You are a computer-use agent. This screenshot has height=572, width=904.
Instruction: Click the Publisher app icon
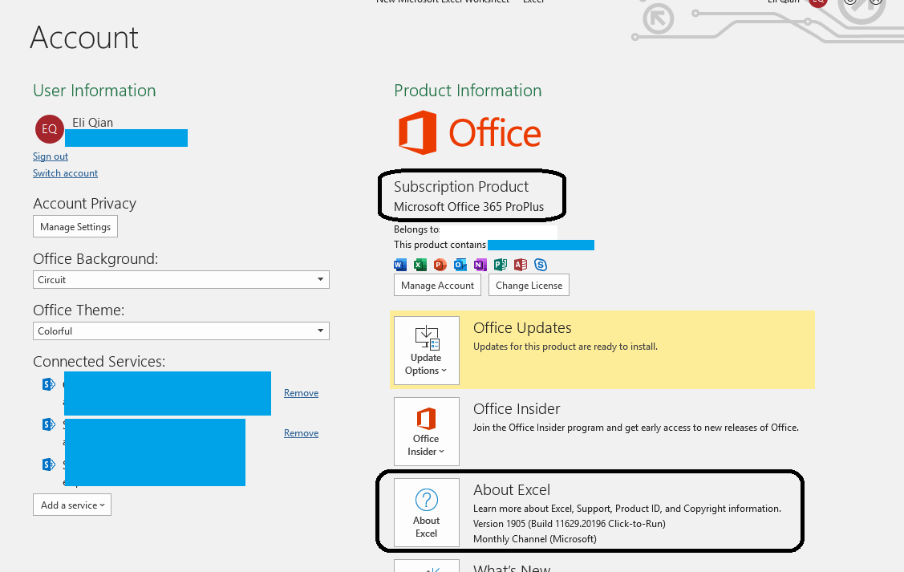500,265
